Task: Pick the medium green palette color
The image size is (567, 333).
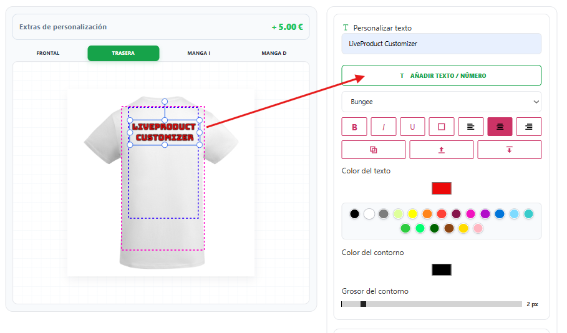Action: coord(405,228)
